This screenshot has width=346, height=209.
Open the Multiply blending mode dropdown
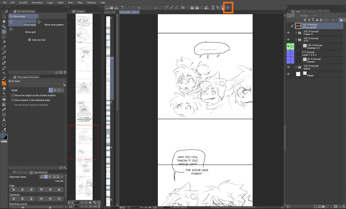click(308, 16)
